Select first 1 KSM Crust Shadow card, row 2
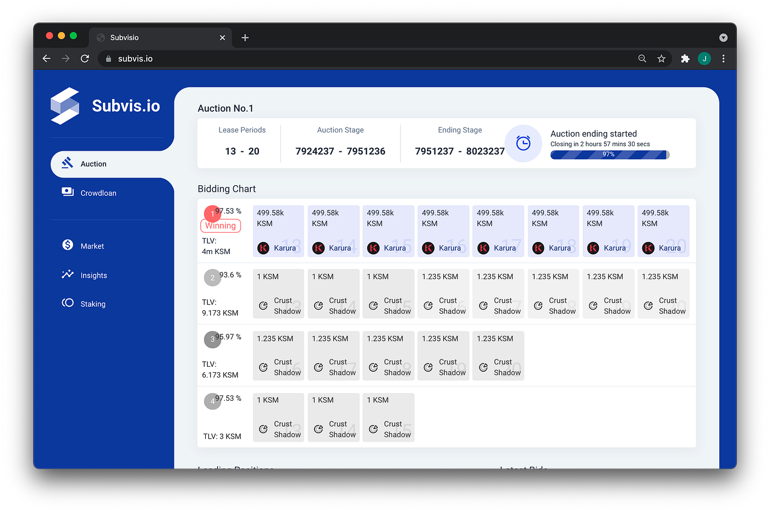 pos(278,294)
